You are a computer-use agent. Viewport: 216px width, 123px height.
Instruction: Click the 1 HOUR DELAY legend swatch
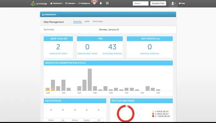153,112
